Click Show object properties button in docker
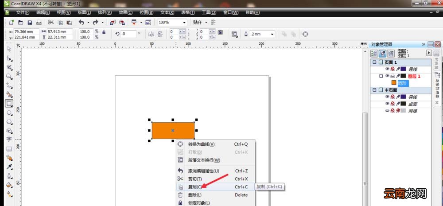Viewport: 443px width, 206px height. (374, 54)
